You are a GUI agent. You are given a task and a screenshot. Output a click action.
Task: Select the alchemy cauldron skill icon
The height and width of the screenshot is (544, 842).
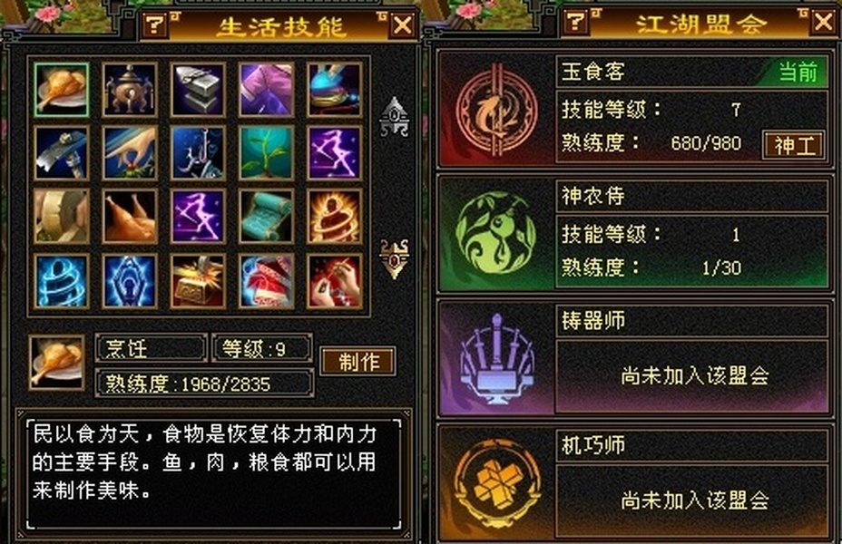130,89
